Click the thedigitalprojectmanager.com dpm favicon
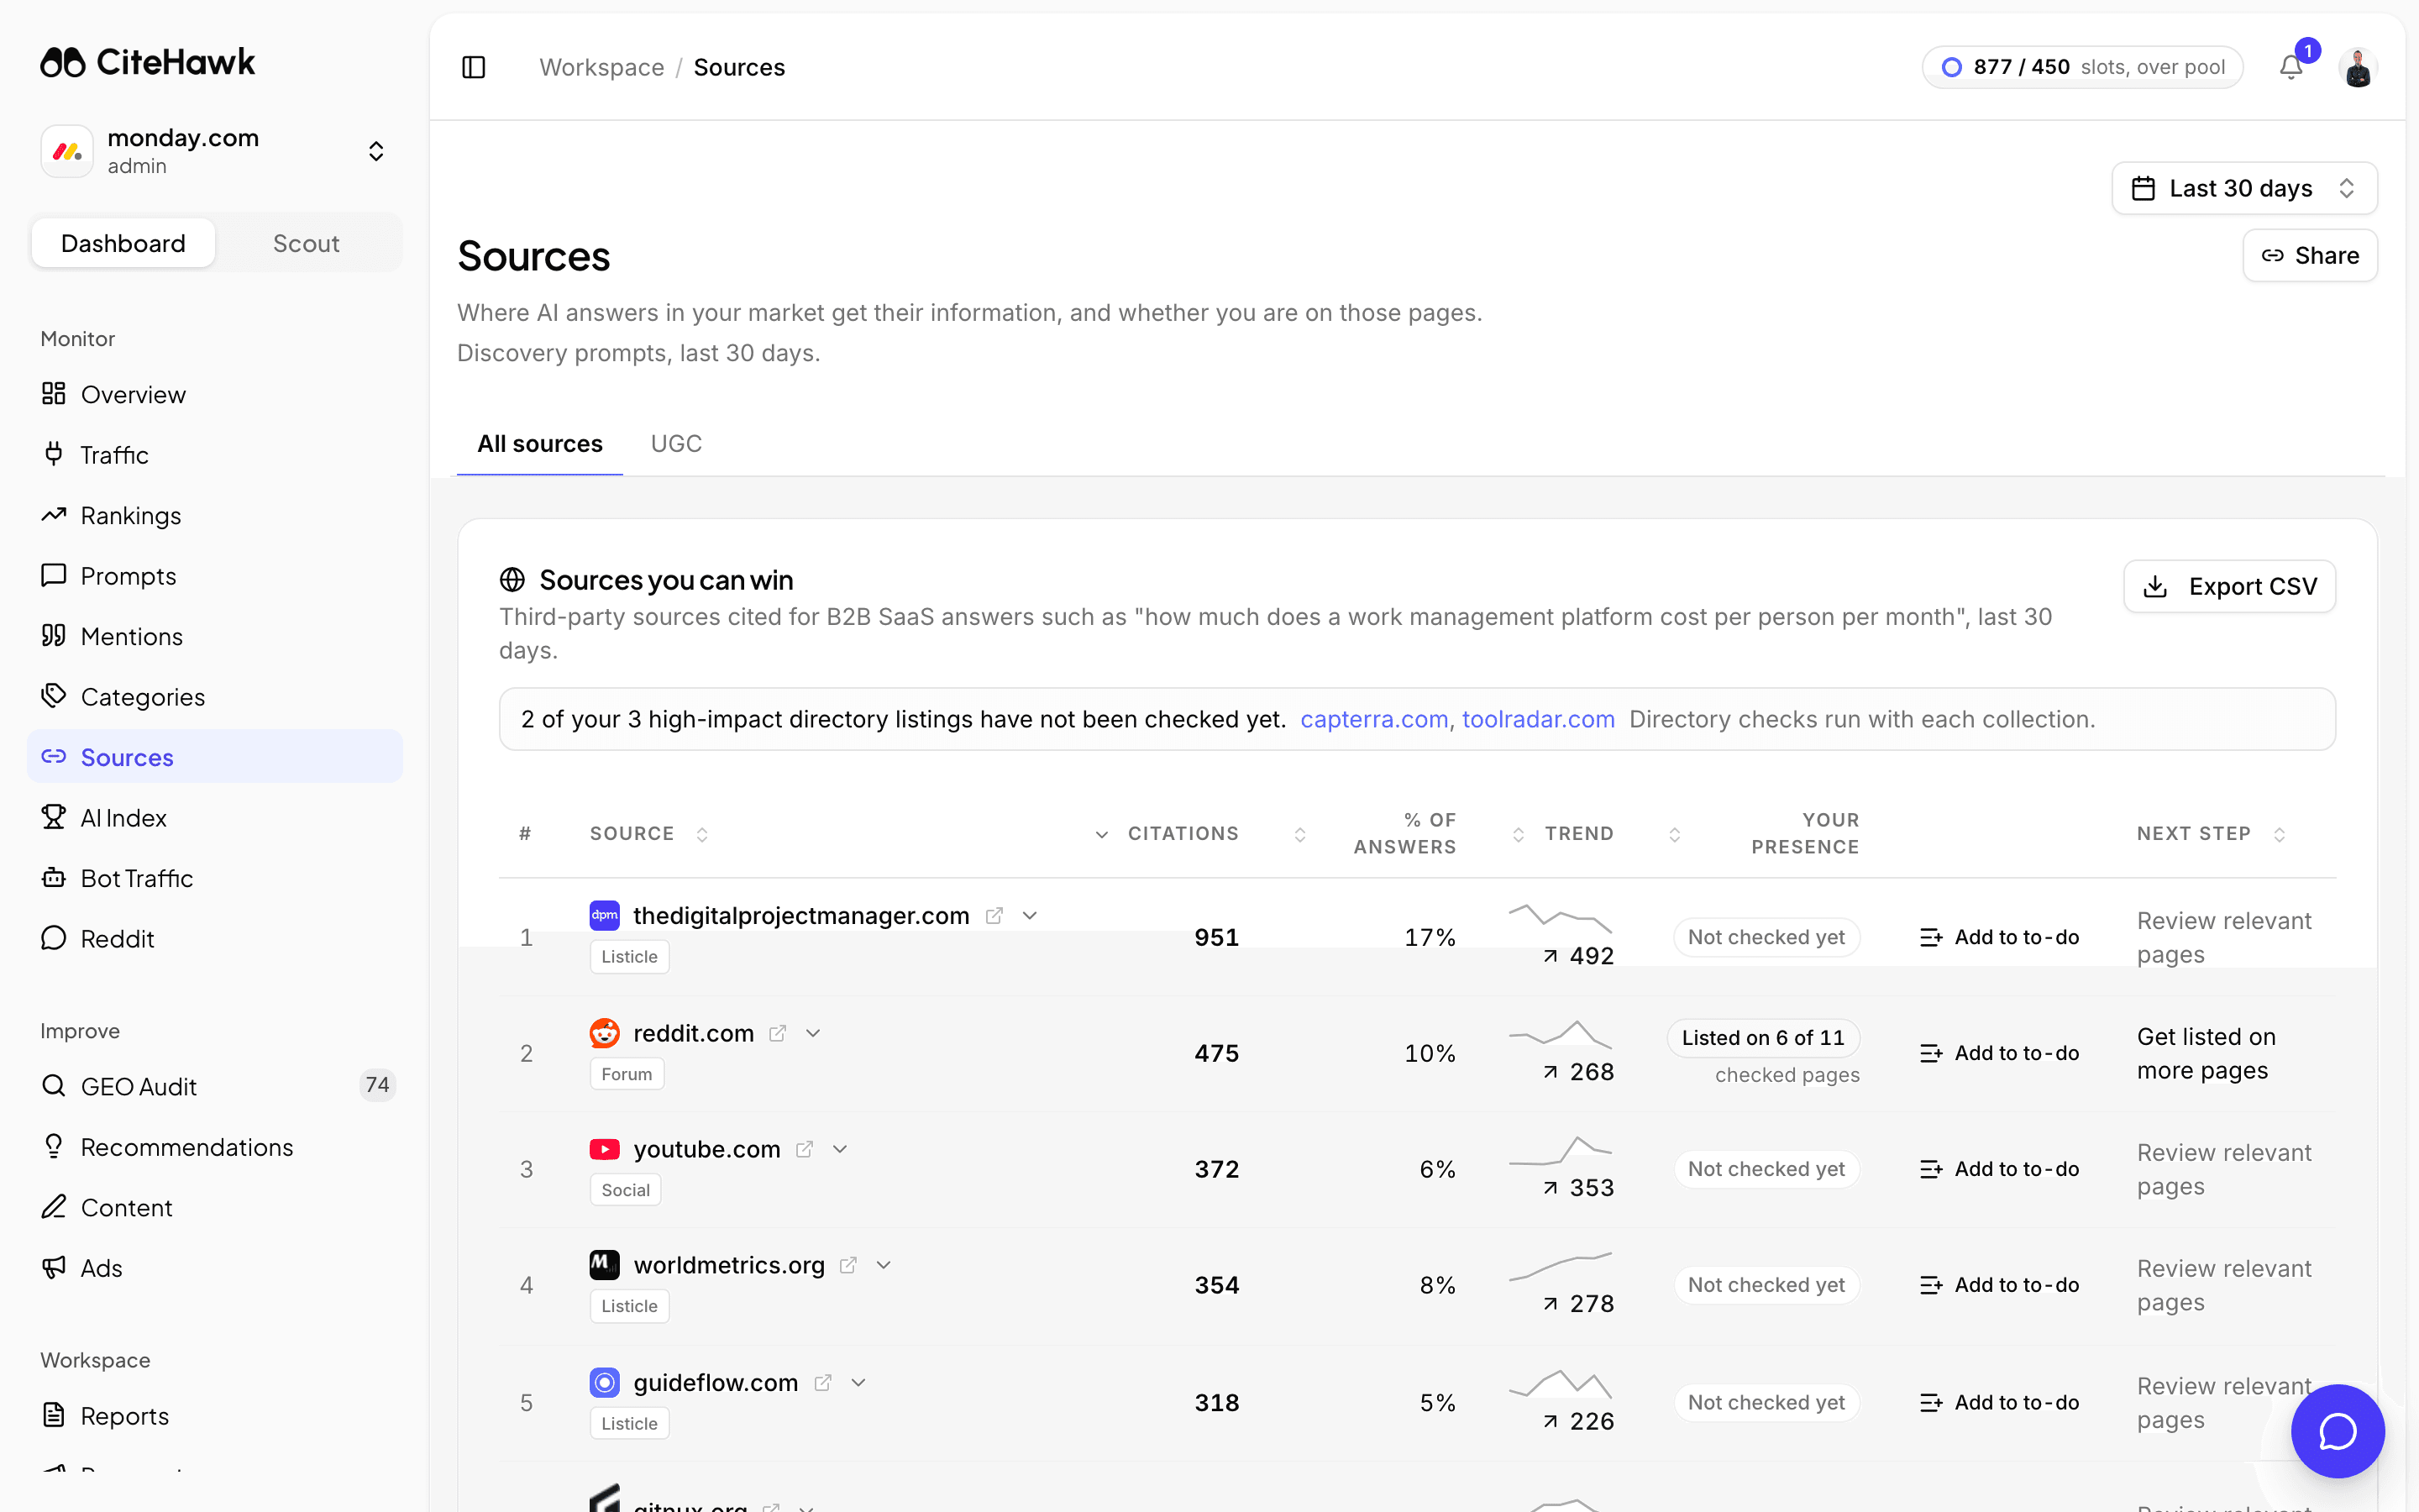This screenshot has width=2419, height=1512. (605, 915)
